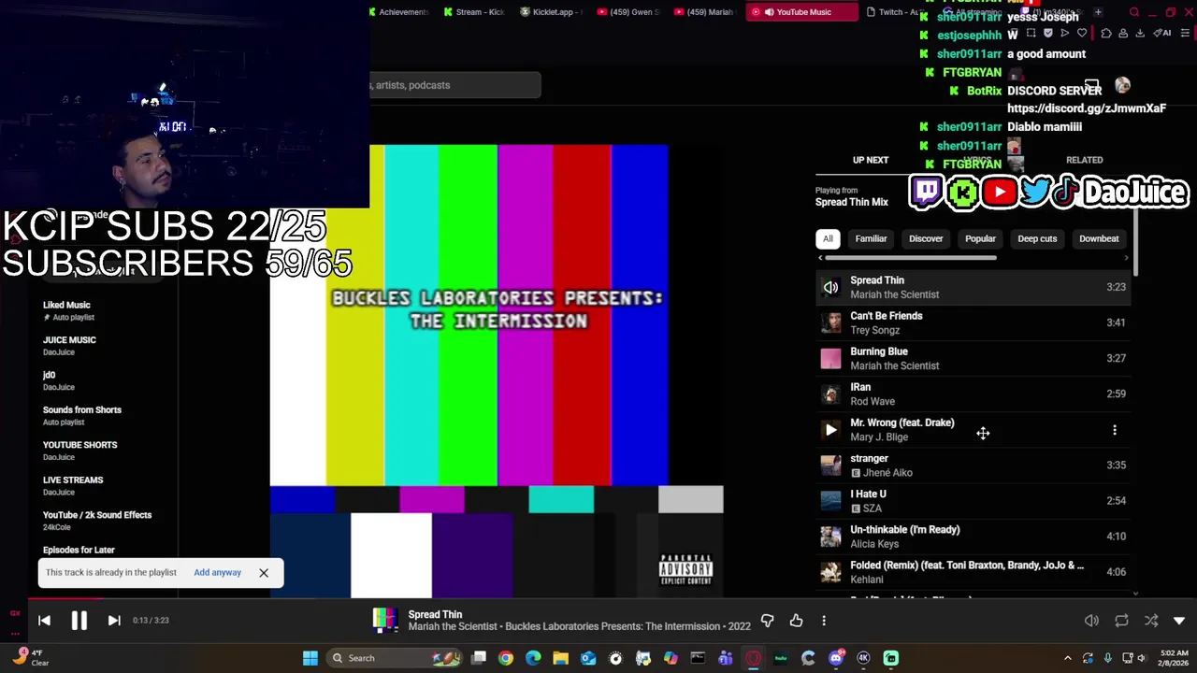Select 'Burning Blue' in the queue
This screenshot has height=673, width=1197.
[x=973, y=358]
